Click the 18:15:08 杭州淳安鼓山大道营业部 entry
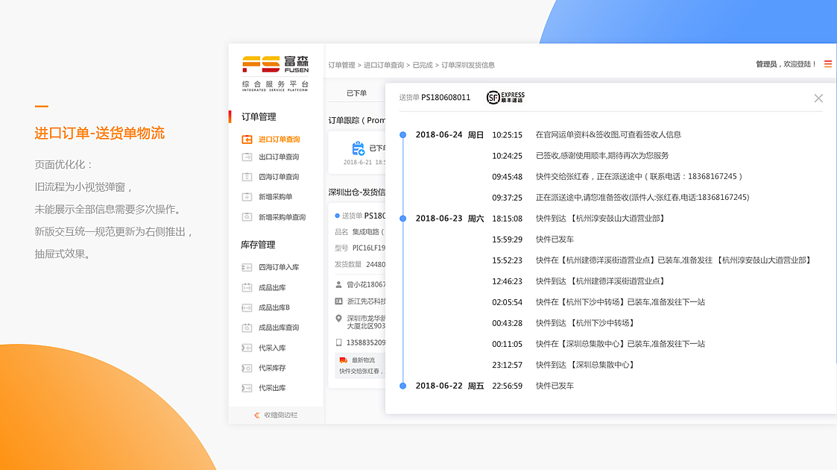 tap(578, 219)
